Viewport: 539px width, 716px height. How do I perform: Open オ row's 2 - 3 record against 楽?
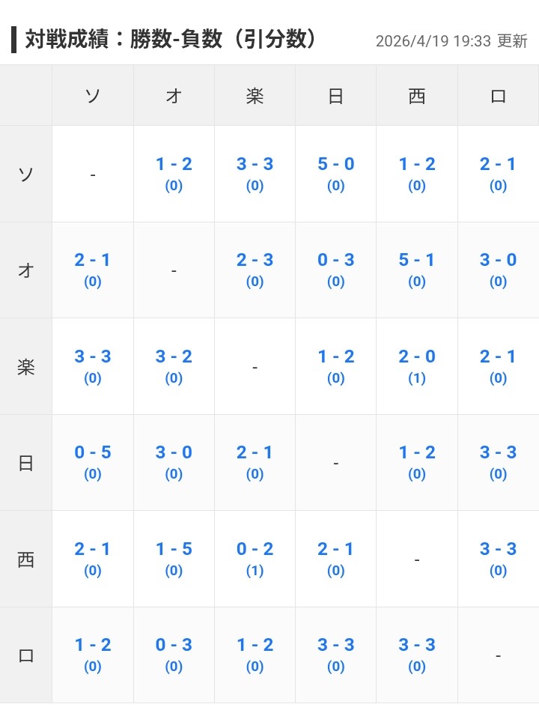click(255, 269)
